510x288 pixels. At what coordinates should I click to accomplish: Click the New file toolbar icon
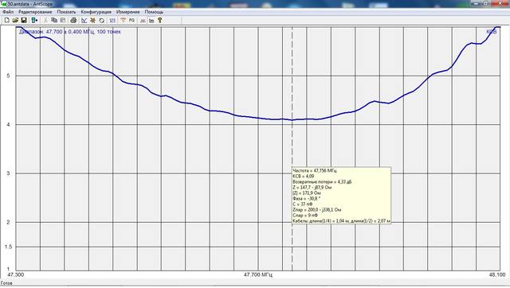7,21
